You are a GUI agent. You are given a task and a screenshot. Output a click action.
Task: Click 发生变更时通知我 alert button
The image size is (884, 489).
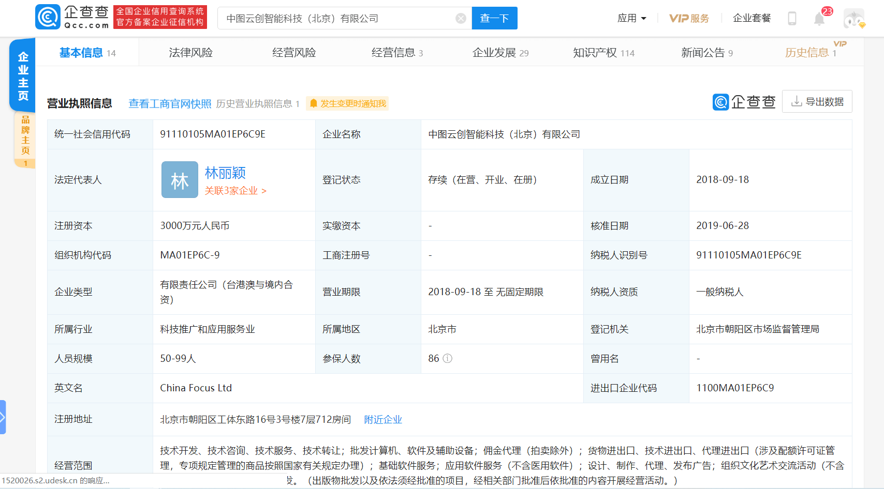[x=347, y=104]
